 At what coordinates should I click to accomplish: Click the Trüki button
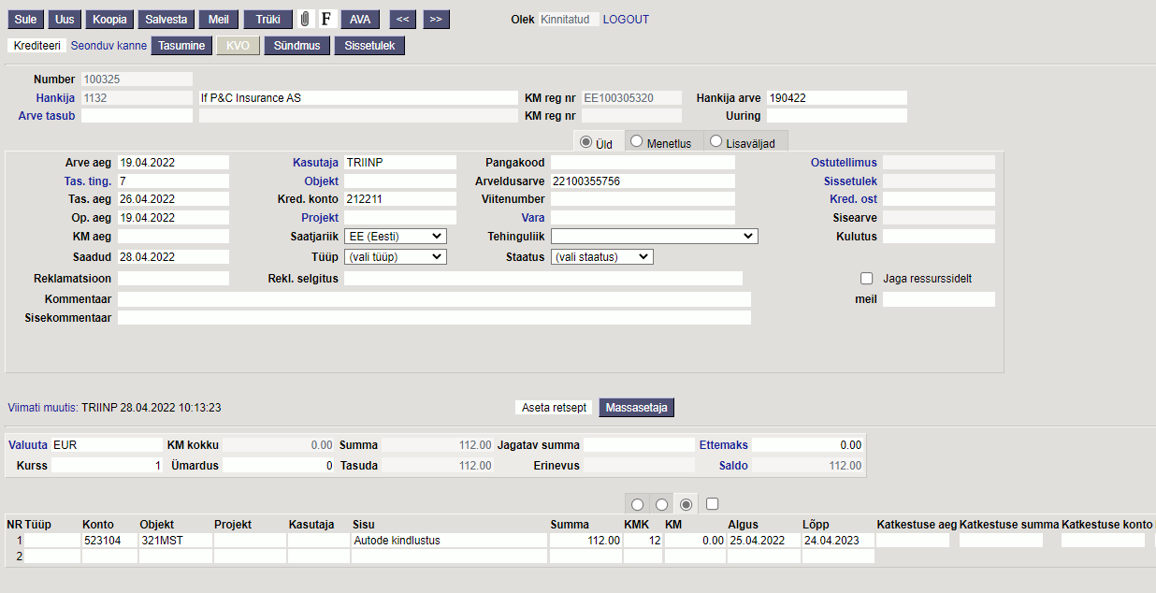[x=267, y=19]
